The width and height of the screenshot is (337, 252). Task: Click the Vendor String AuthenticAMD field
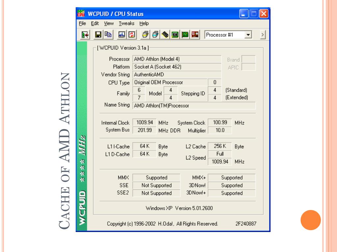coord(177,74)
